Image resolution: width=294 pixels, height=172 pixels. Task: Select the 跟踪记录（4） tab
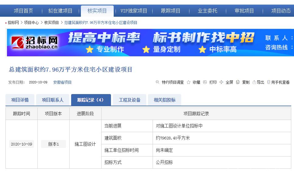(x=91, y=100)
